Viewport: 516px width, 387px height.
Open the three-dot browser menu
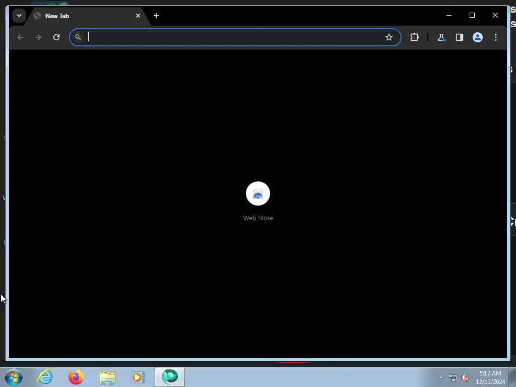496,37
